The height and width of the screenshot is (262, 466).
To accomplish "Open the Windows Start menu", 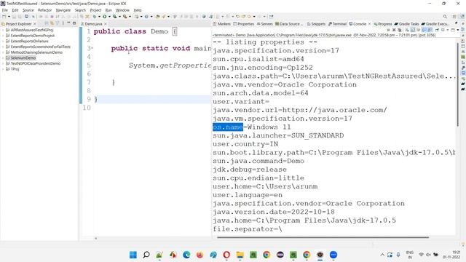I will [x=133, y=255].
